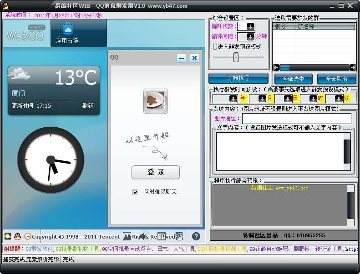The height and width of the screenshot is (274, 360).
Task: Close the QQ login panel
Action: [x=194, y=58]
